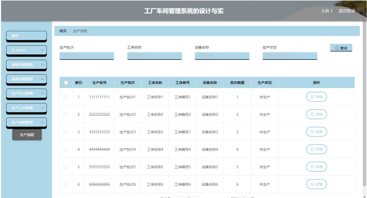This screenshot has height=198, width=367.
Task: Select the 生产流程 submenu item
Action: coord(27,135)
